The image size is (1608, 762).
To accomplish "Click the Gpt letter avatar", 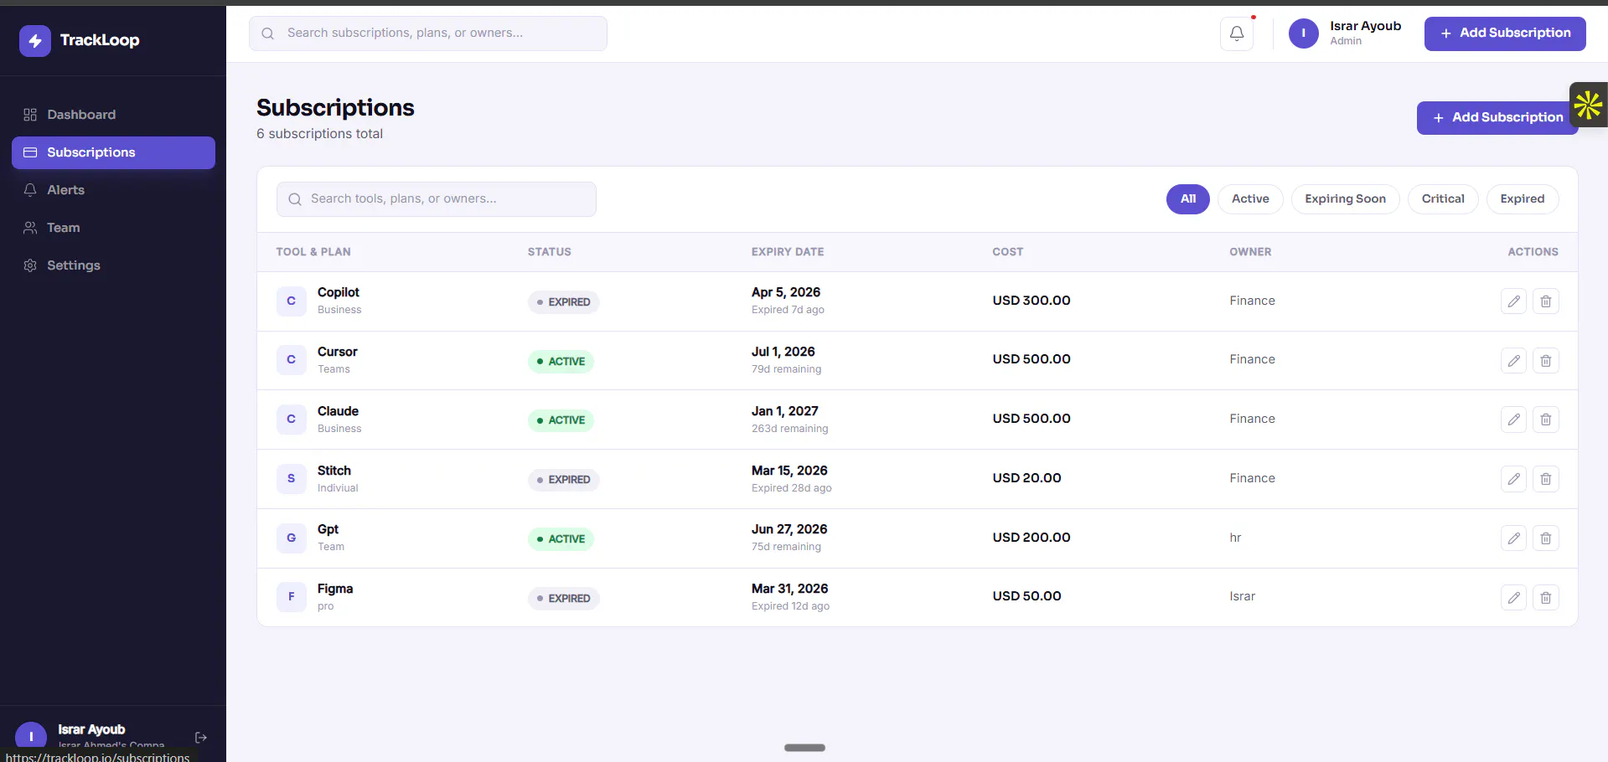I will pyautogui.click(x=291, y=538).
